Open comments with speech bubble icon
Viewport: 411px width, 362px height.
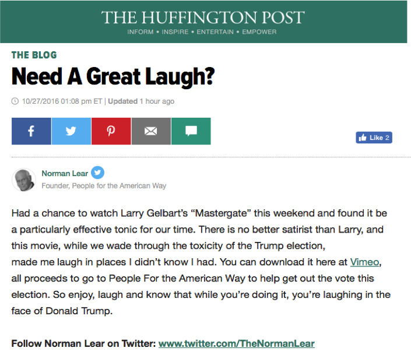coord(191,131)
